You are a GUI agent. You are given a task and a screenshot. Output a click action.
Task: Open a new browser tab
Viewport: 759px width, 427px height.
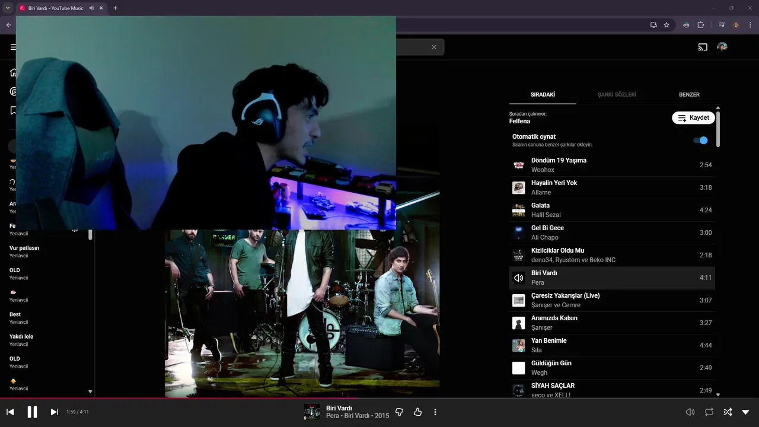[x=115, y=8]
